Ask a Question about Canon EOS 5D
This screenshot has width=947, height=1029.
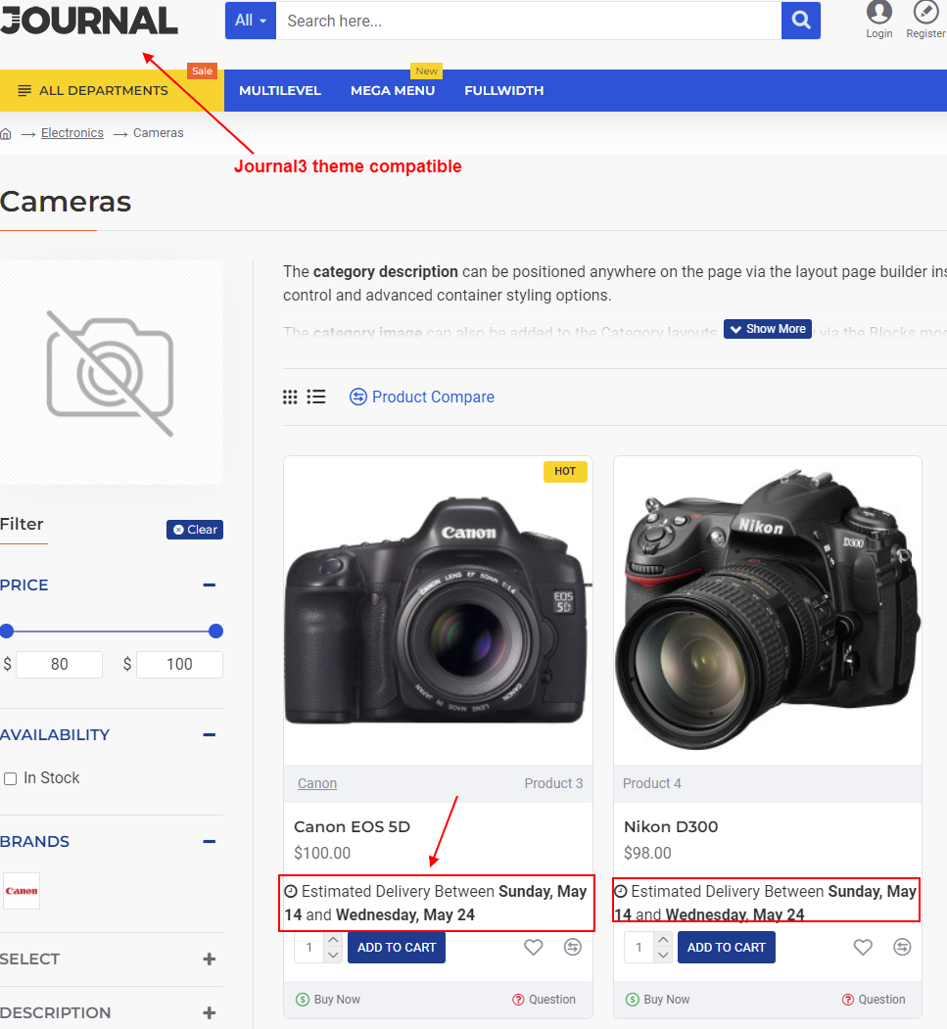click(x=545, y=1000)
